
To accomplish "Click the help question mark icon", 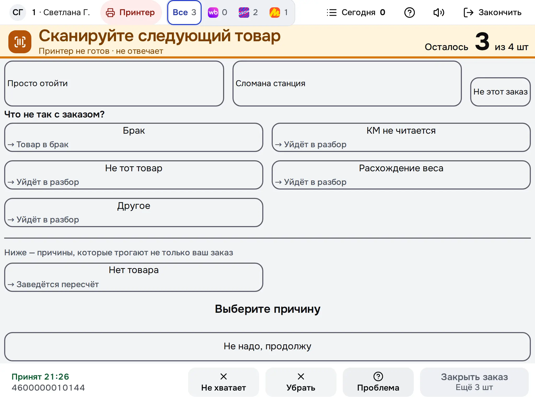I will tap(409, 12).
